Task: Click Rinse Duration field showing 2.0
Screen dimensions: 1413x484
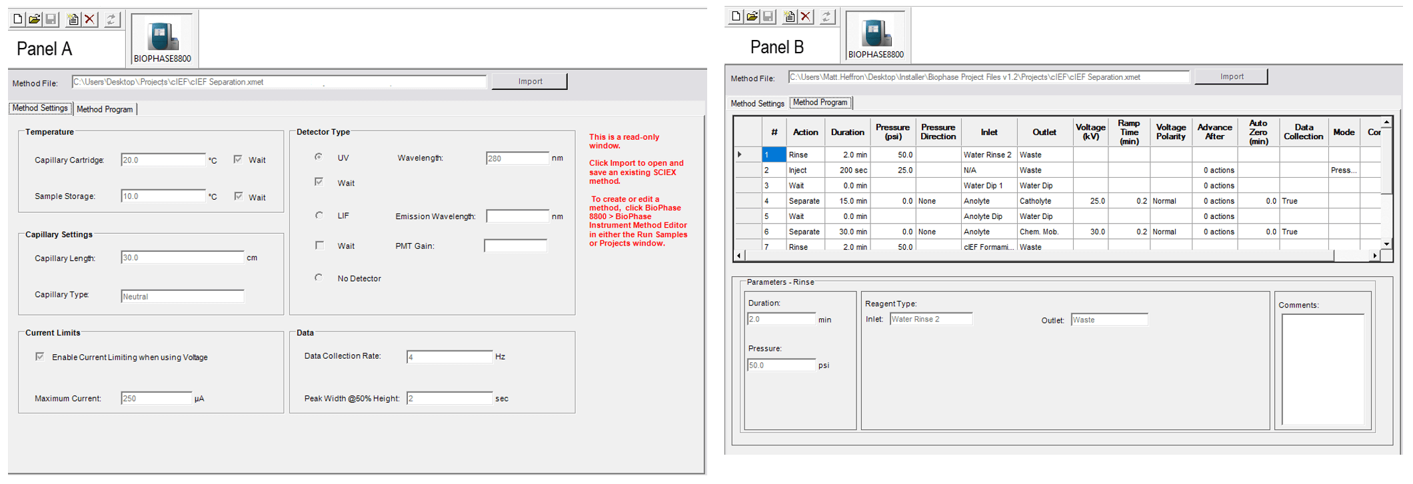Action: point(781,319)
